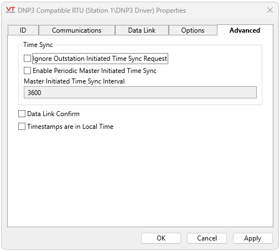
Task: Confirm settings with the OK button
Action: click(x=161, y=238)
